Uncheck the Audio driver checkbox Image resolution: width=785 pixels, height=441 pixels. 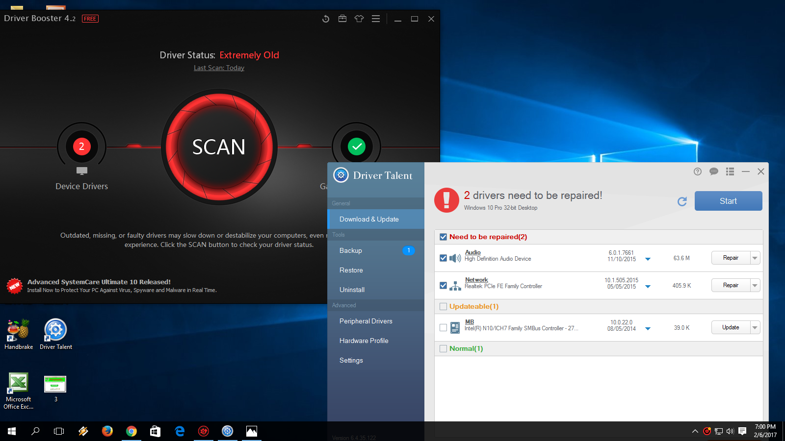pos(443,258)
